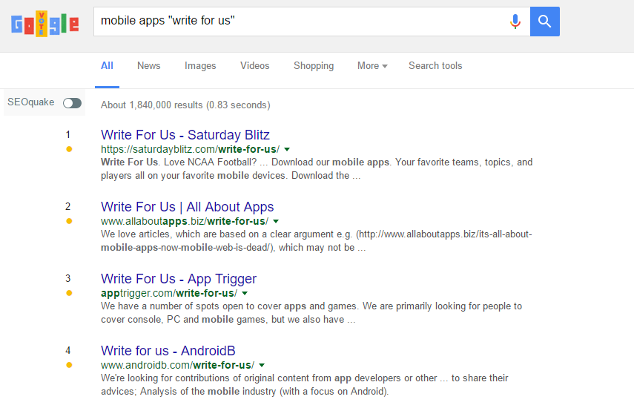Switch to the News tab
Viewport: 634px width, 408px height.
(149, 65)
